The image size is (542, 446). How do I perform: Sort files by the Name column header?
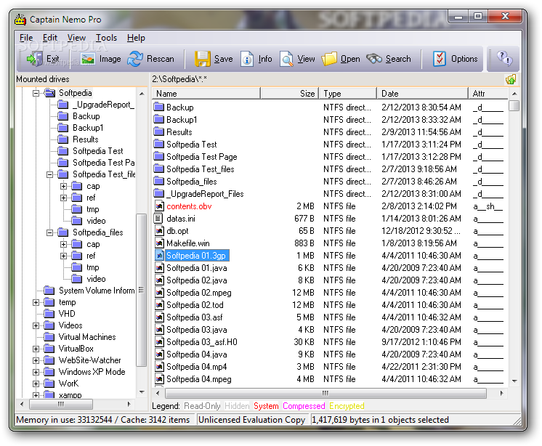pos(206,94)
